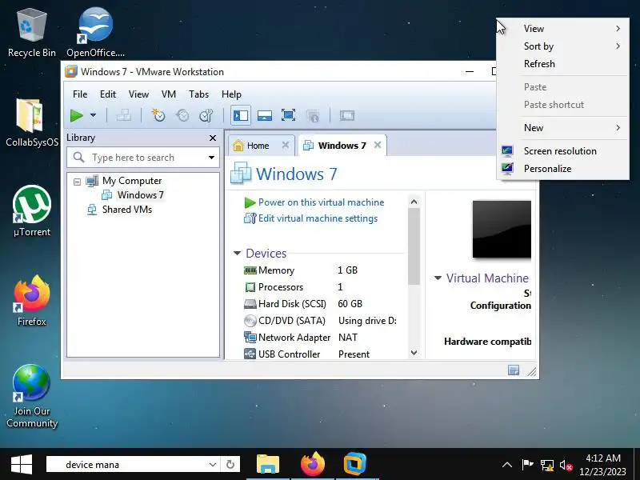This screenshot has height=480, width=640.
Task: Click Edit virtual machine settings link
Action: [318, 218]
